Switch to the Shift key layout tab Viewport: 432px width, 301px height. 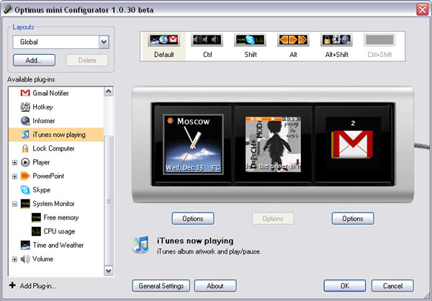tap(249, 45)
